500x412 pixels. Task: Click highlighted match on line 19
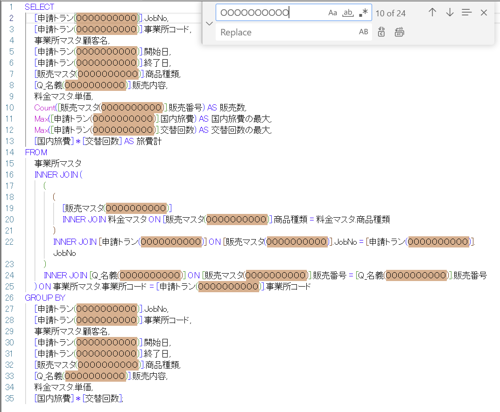136,208
